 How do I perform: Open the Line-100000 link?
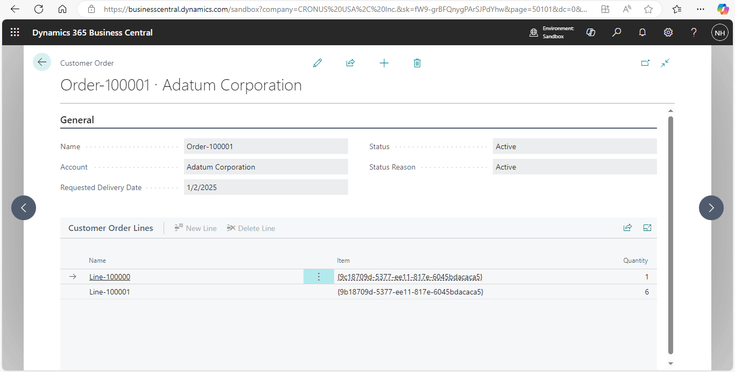click(110, 277)
